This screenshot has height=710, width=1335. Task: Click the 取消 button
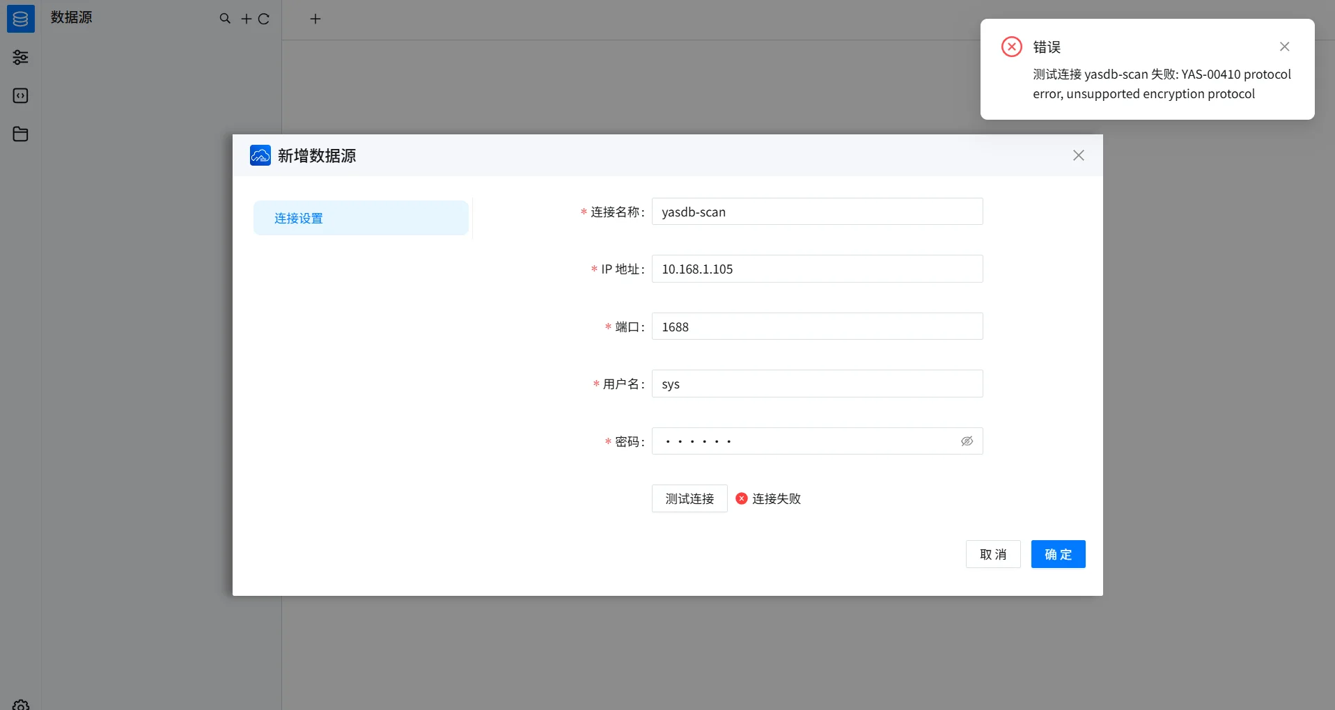tap(993, 554)
